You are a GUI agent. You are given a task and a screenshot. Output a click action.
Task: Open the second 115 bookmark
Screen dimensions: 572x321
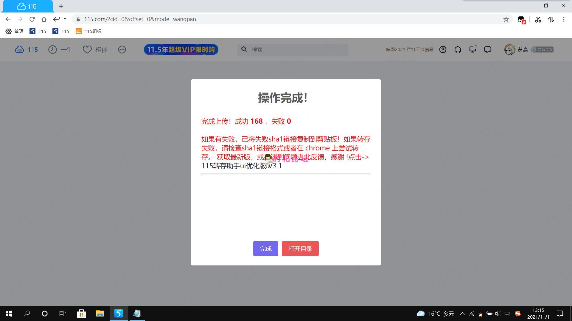click(61, 31)
